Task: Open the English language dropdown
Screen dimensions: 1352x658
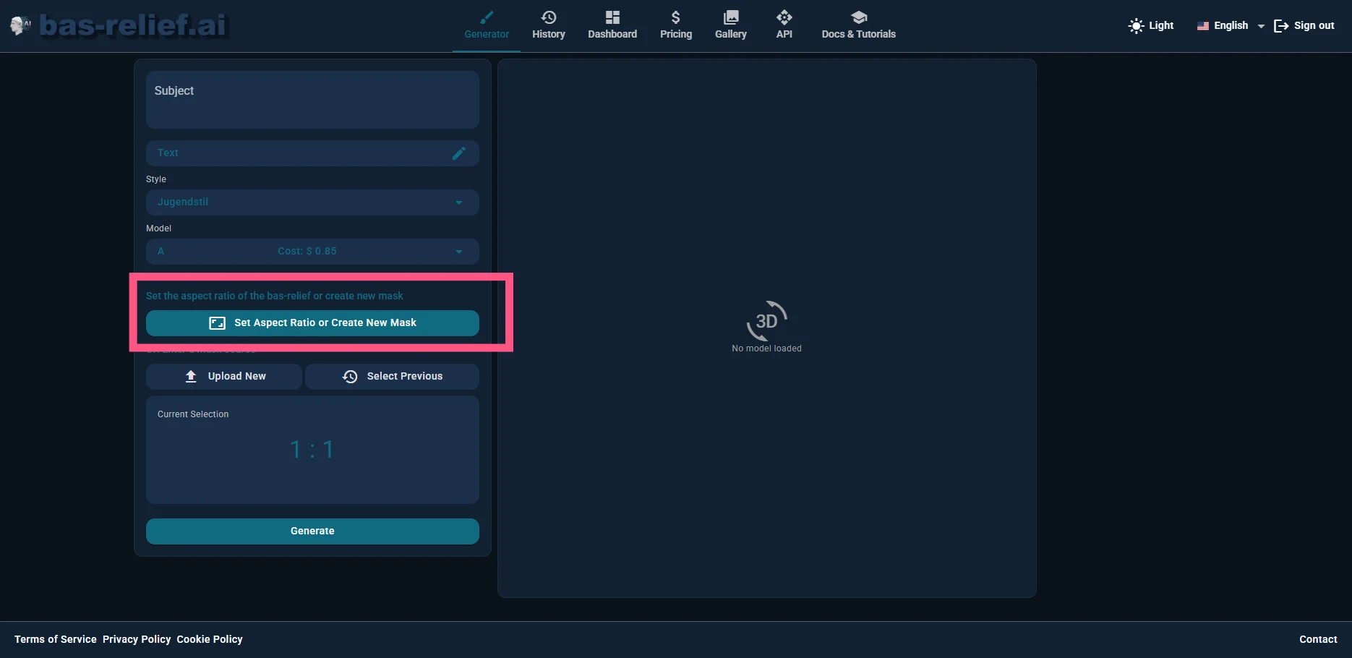Action: 1231,26
